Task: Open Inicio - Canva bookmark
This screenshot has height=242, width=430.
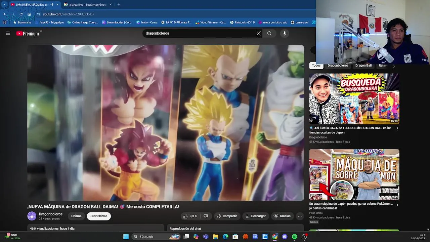Action: (147, 23)
